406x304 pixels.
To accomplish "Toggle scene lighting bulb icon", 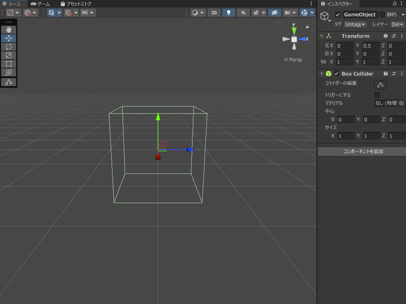I will coord(228,12).
